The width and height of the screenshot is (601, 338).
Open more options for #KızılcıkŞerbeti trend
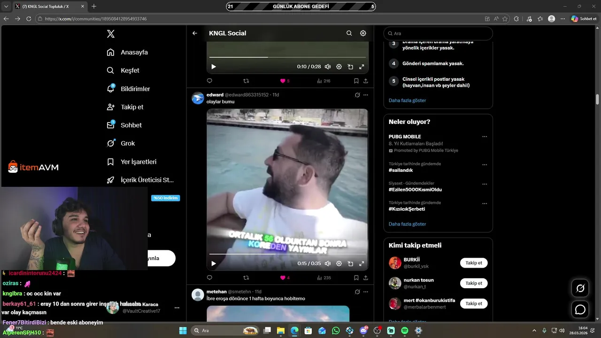pyautogui.click(x=485, y=204)
